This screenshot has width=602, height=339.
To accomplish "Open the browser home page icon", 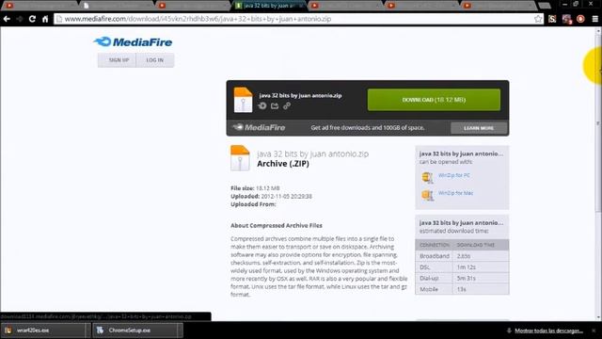I will (45, 19).
